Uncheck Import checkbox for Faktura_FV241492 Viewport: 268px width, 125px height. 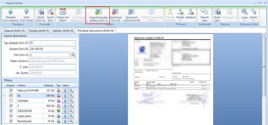pos(11,90)
